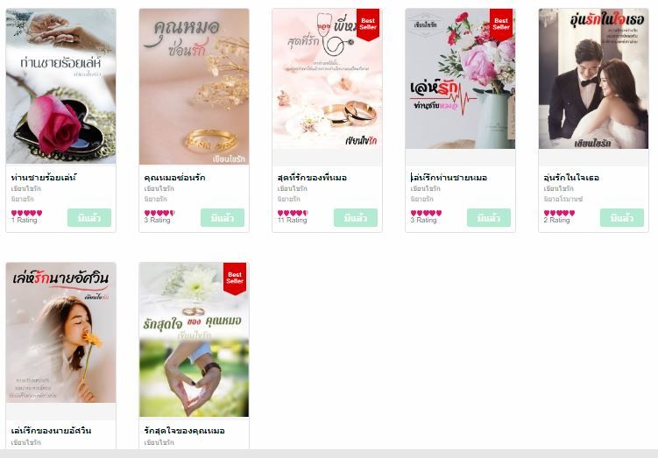Click the Best Seller badge on รักสุดใจของคุณหมอ
658x458 pixels.
(235, 278)
